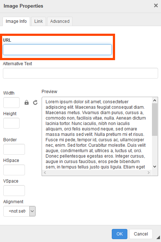Click the preview scroll right arrow
The image size is (161, 242).
(149, 172)
